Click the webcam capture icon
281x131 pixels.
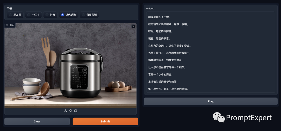coord(71,111)
